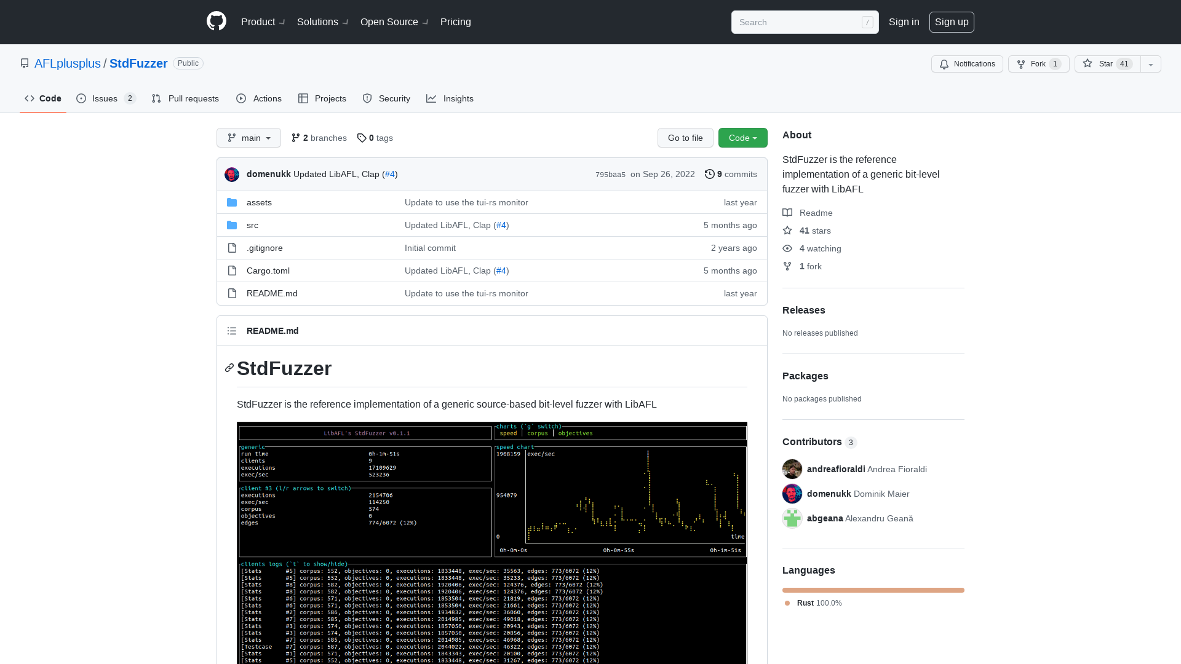Click the 41 stars link
The width and height of the screenshot is (1181, 664).
coord(806,231)
